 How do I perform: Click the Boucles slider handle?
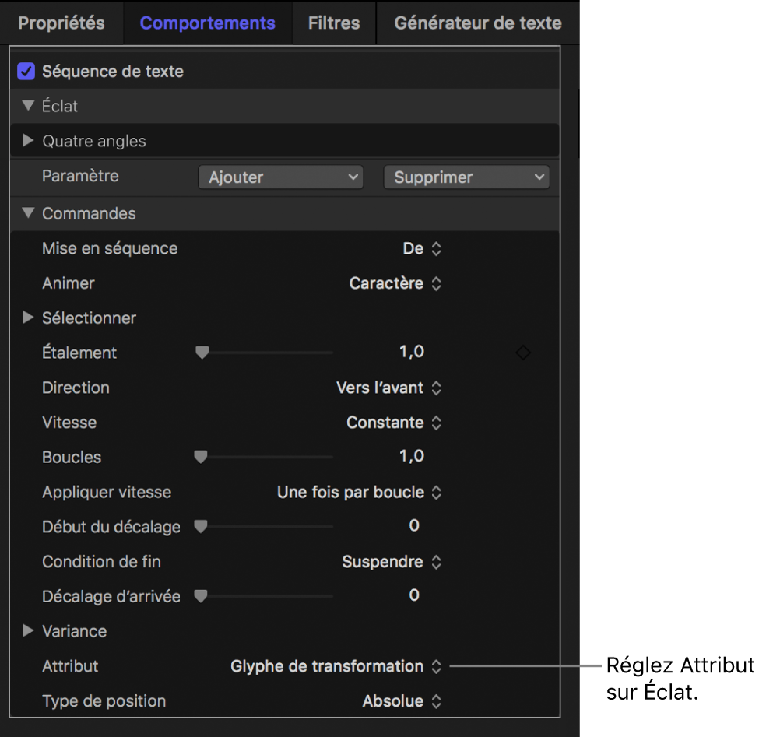point(201,457)
